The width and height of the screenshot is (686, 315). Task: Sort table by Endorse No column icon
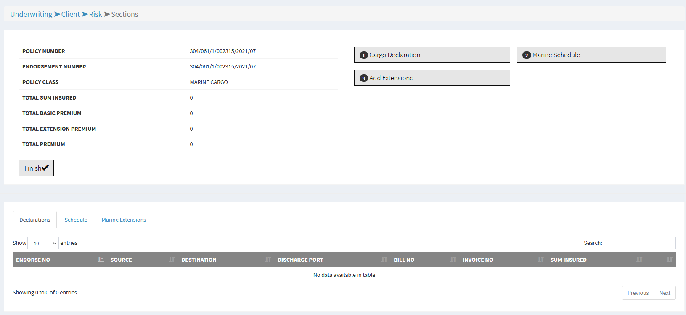tap(101, 260)
